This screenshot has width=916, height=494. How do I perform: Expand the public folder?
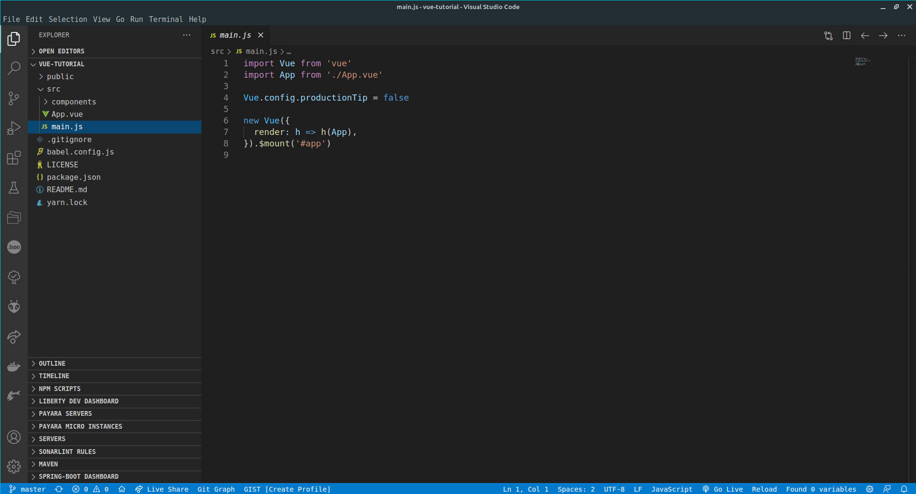tap(115, 76)
